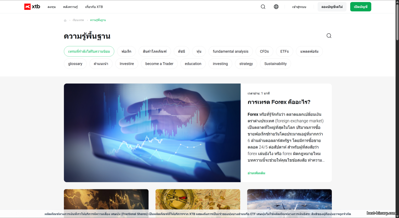Open the Forex article hero image
Screen dimensions: 399x218
point(152,133)
